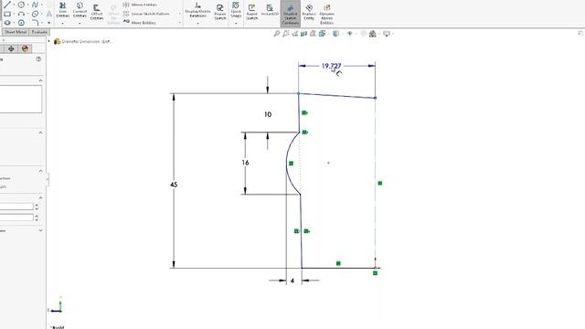Click the Trim Entities tool

click(x=63, y=10)
